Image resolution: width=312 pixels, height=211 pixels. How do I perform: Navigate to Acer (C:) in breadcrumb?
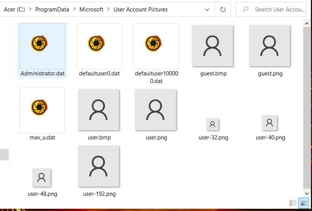point(14,10)
